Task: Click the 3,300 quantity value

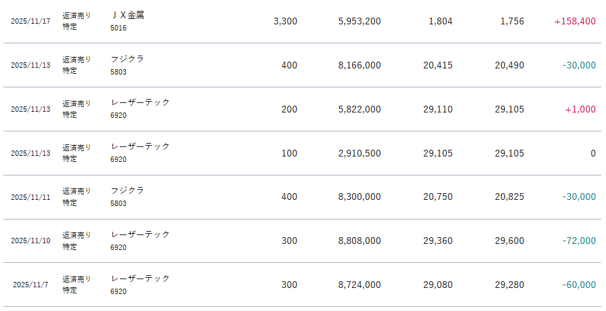Action: pos(285,21)
